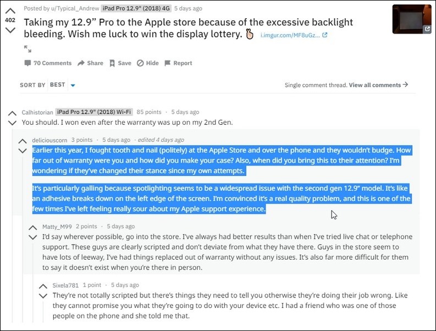436x331 pixels.
Task: Downvote the backlight bleeding post
Action: point(10,30)
